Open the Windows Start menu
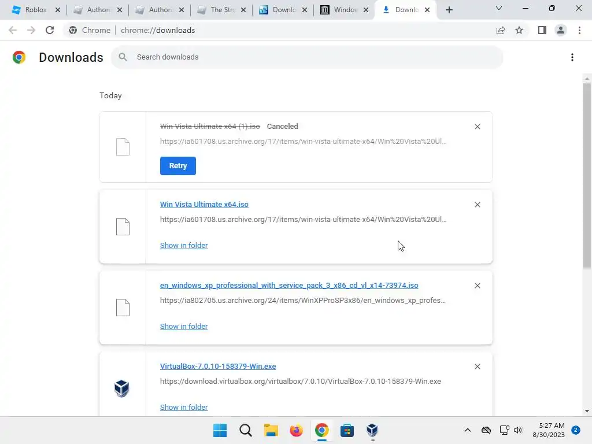The width and height of the screenshot is (592, 444). tap(220, 430)
